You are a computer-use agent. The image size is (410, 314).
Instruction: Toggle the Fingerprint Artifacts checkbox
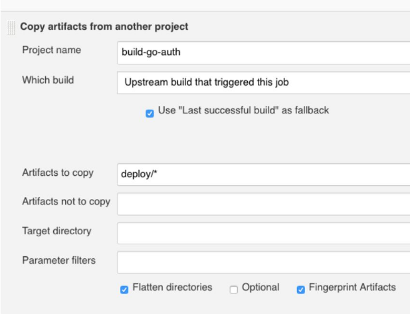tap(301, 289)
